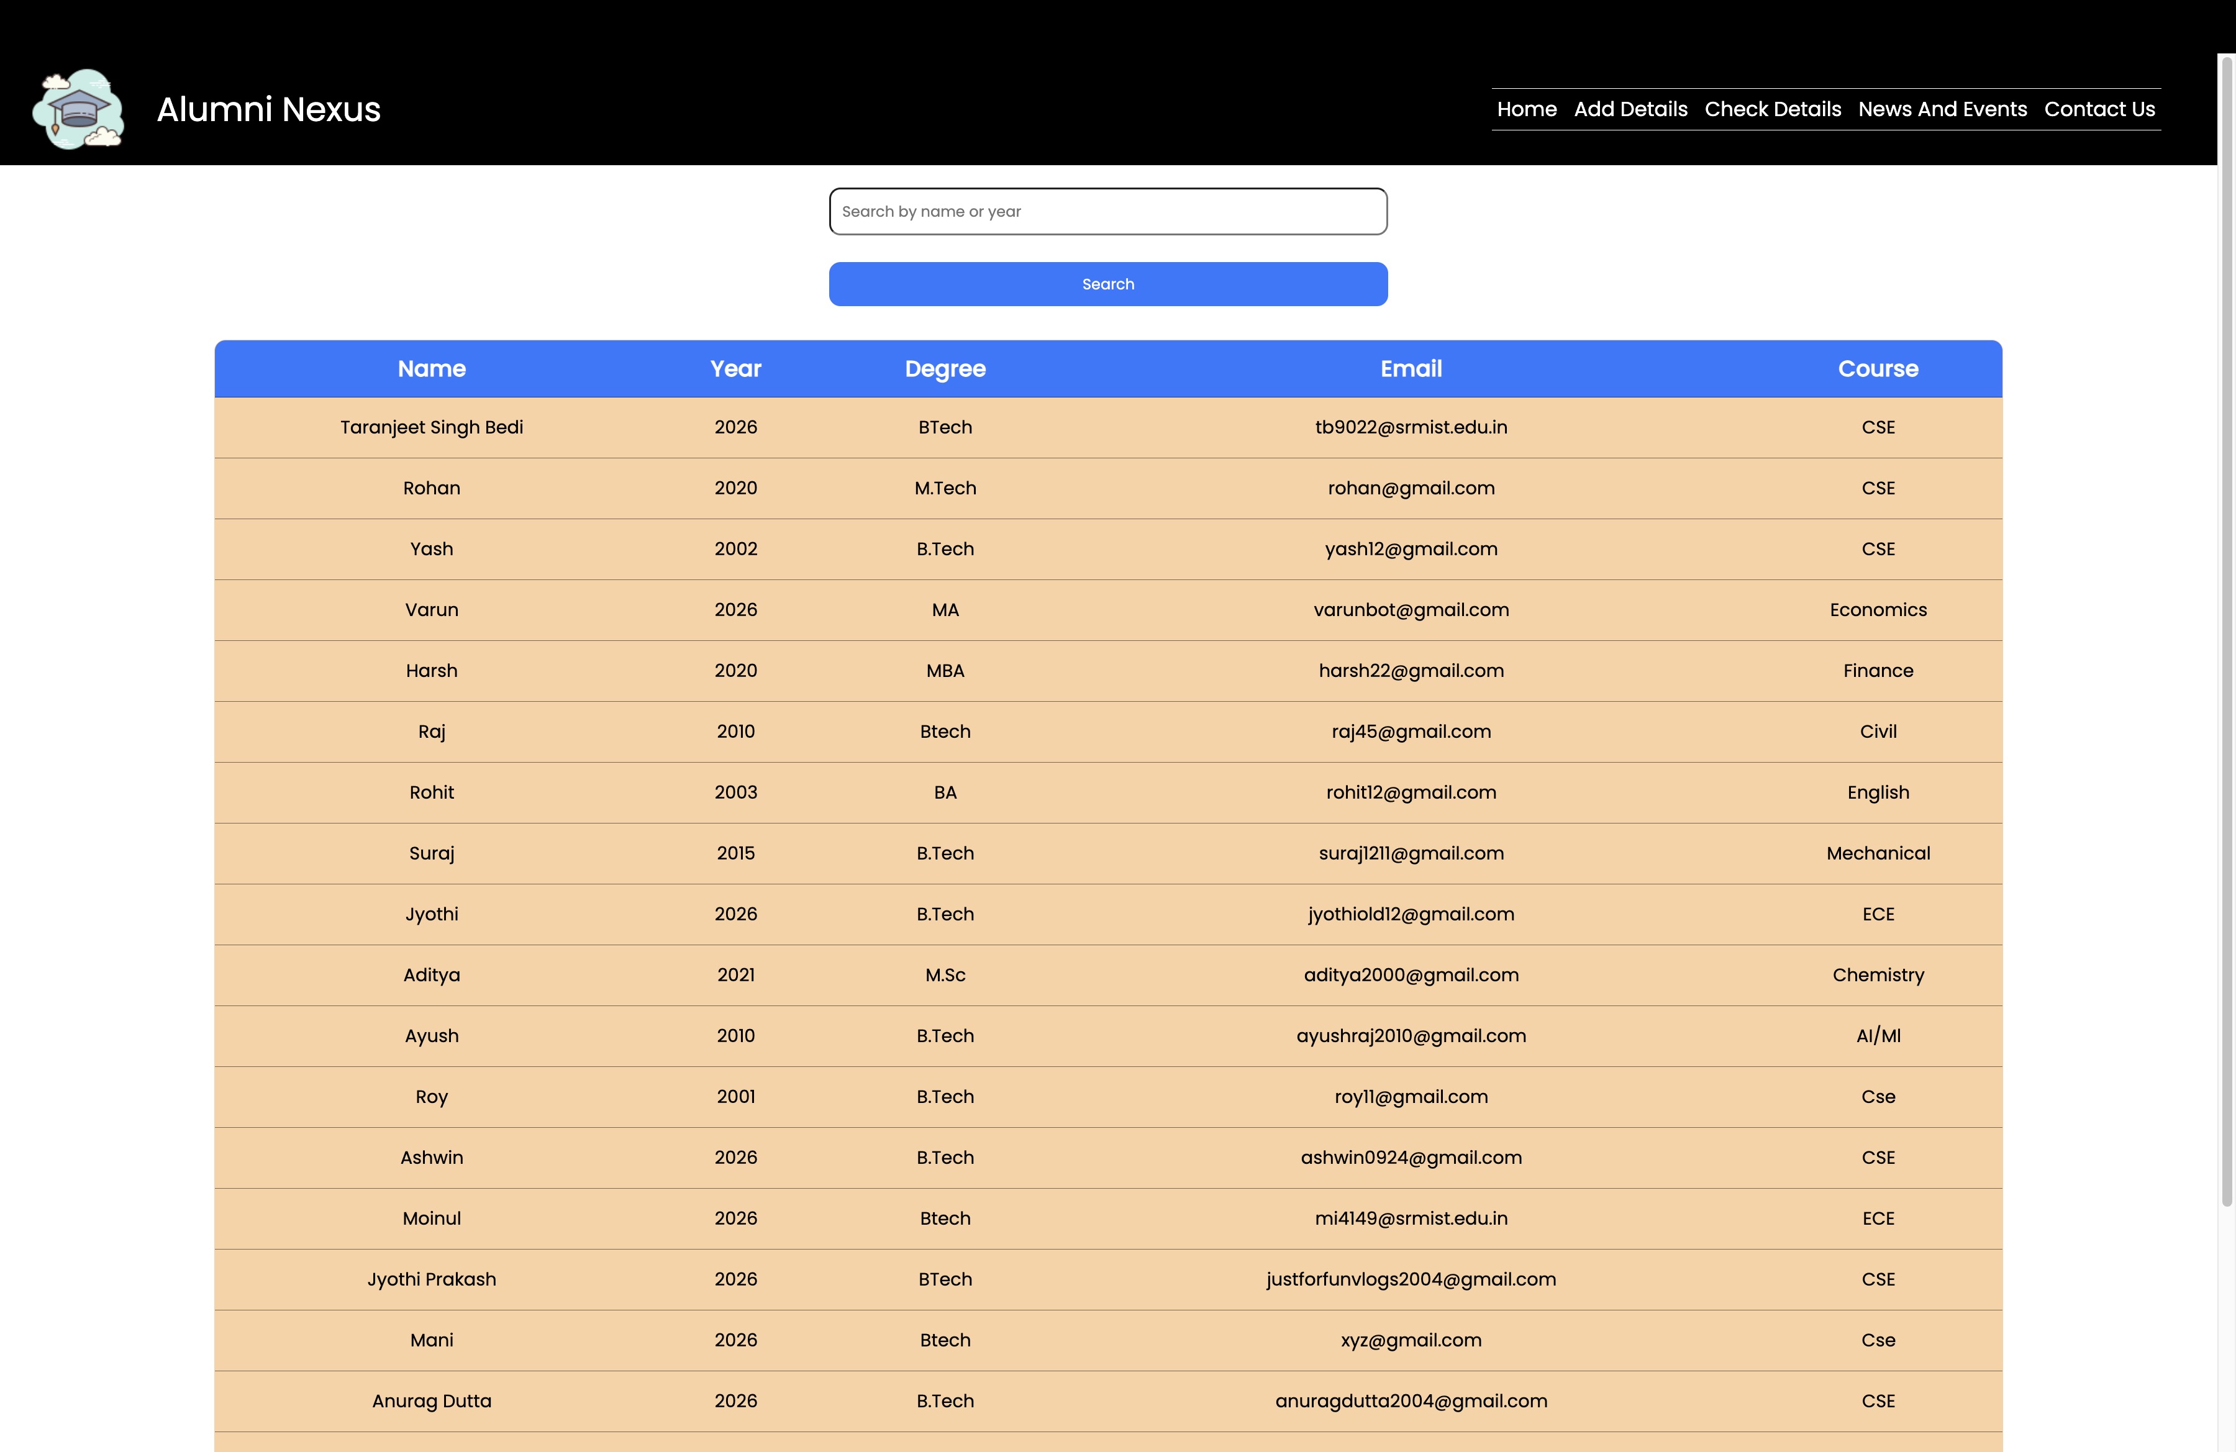
Task: Go to Add Details page
Action: point(1630,109)
